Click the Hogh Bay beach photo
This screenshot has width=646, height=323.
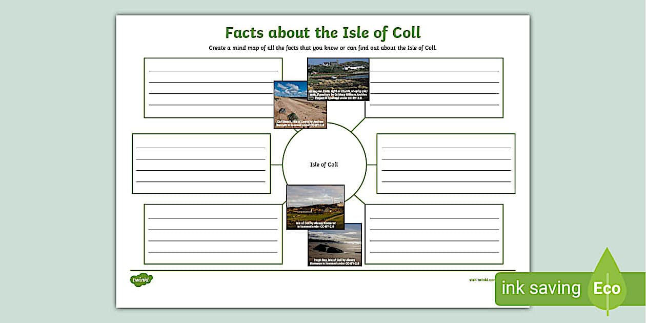pos(336,244)
